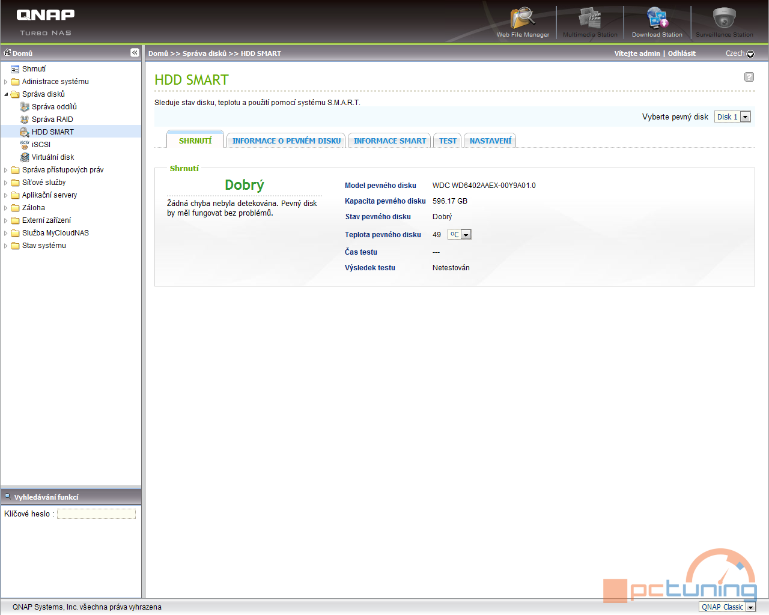Image resolution: width=769 pixels, height=615 pixels.
Task: Click Vyhledávání funkcí search icon
Action: [x=8, y=496]
